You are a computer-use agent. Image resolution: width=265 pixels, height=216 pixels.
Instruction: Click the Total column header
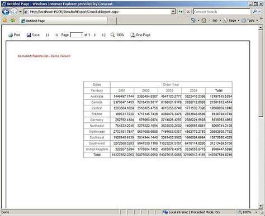pos(219,90)
